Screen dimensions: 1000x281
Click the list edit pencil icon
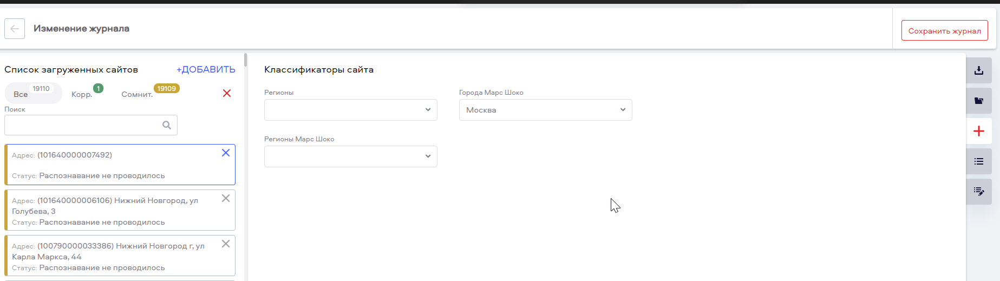[979, 192]
